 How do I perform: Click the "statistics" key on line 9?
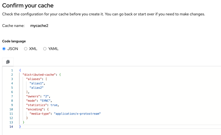coord(36,105)
